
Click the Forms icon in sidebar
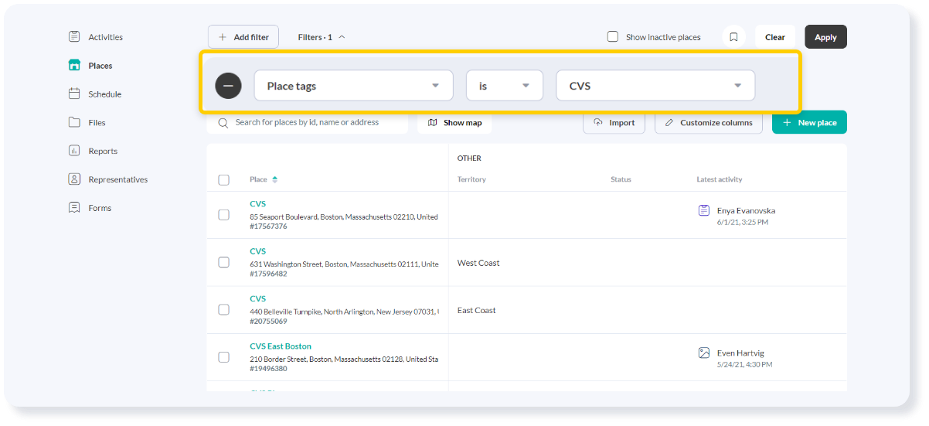(74, 207)
